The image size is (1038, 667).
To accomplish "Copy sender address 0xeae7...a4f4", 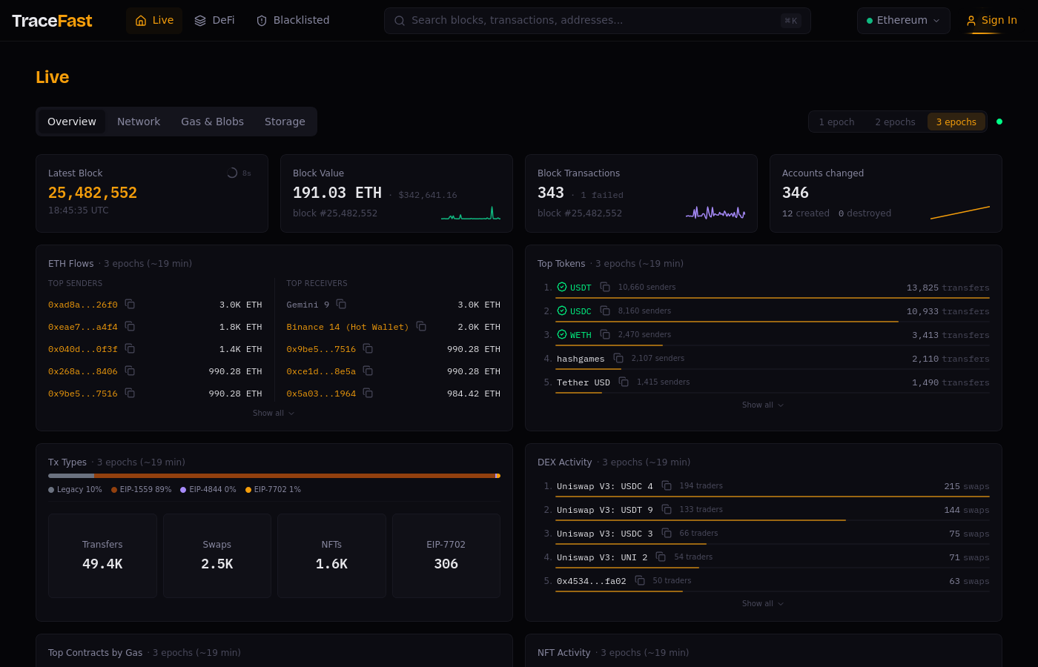I will (x=130, y=327).
